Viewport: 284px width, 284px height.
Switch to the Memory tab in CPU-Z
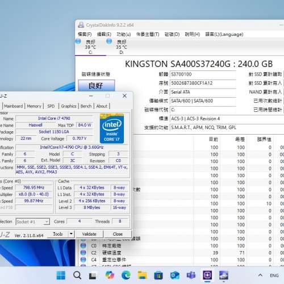pyautogui.click(x=34, y=106)
